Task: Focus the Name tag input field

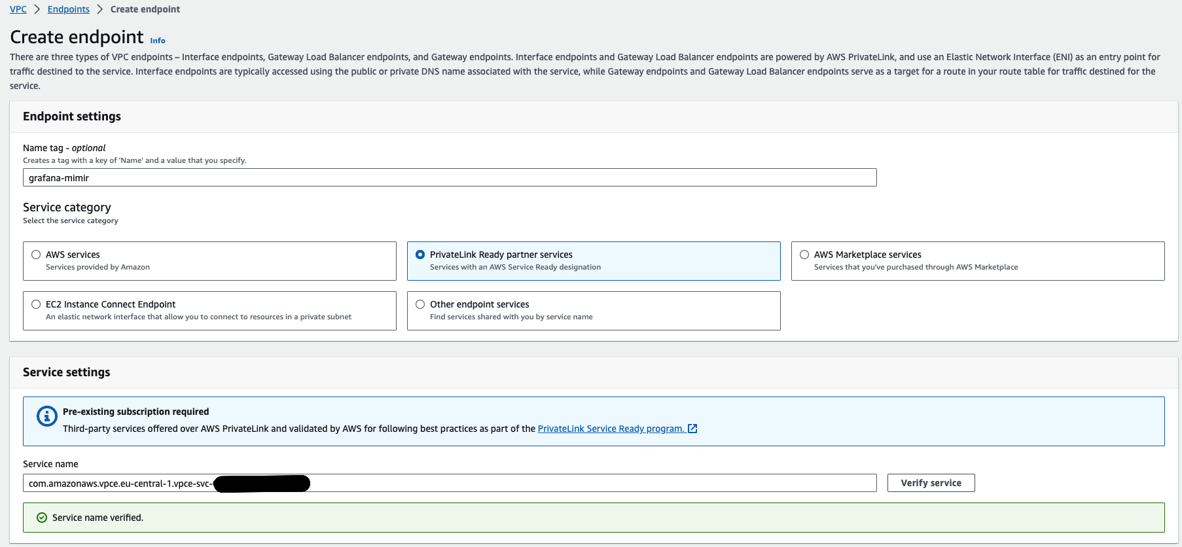Action: coord(450,177)
